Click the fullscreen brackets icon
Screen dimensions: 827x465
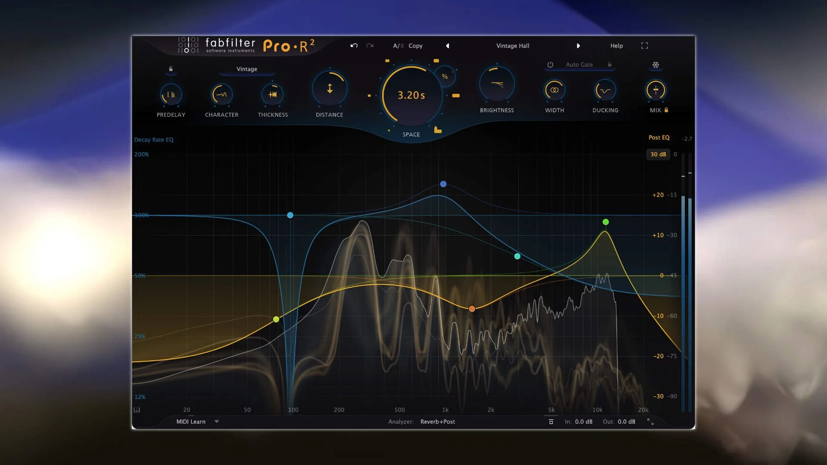click(645, 45)
